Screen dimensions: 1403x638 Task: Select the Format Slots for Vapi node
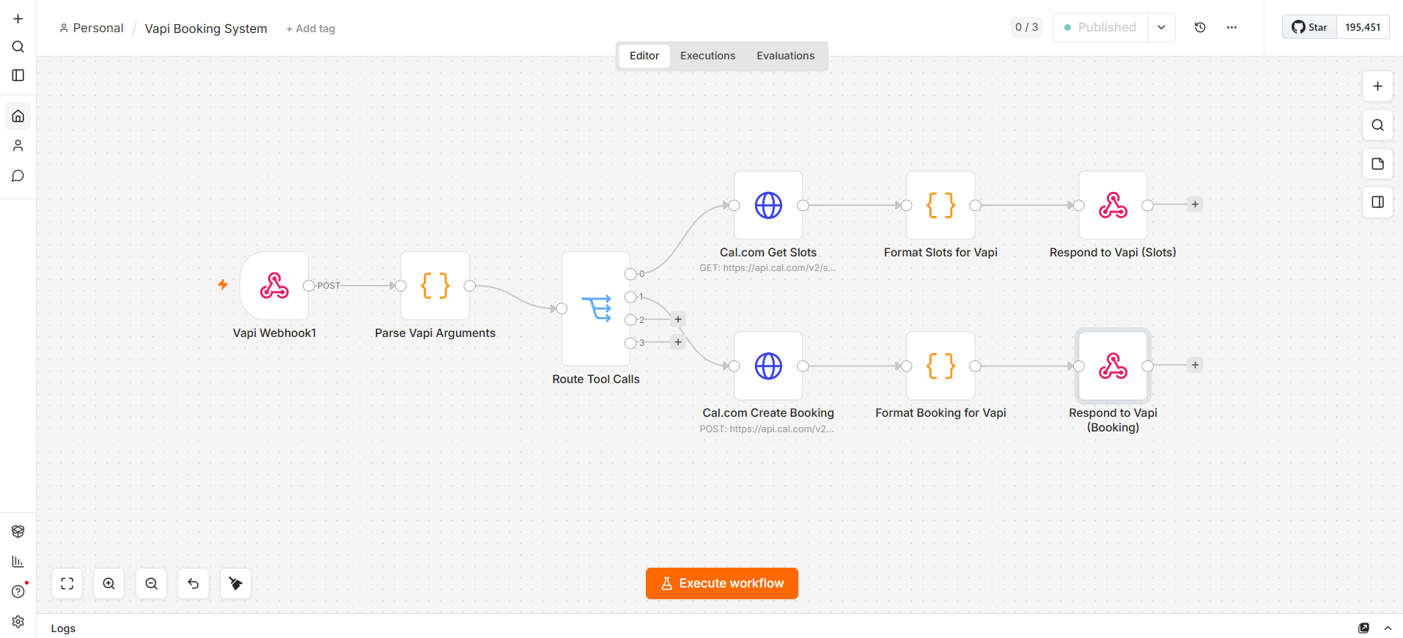pyautogui.click(x=940, y=205)
